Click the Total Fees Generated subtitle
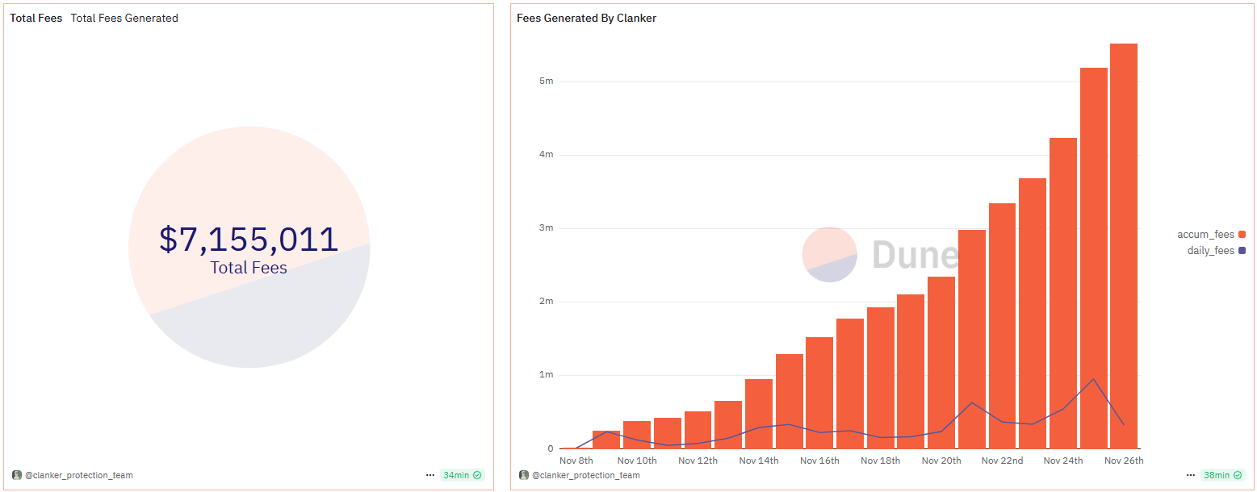Viewport: 1257px width, 492px height. tap(124, 18)
